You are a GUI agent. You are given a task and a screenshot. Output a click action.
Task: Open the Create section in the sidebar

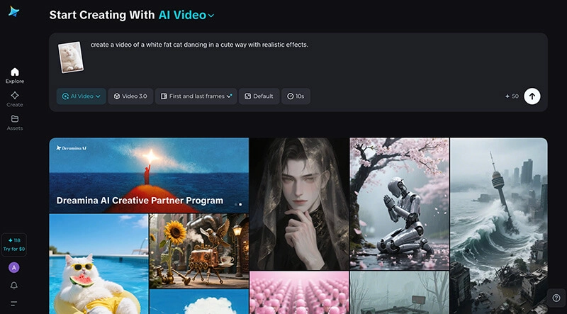click(x=14, y=99)
